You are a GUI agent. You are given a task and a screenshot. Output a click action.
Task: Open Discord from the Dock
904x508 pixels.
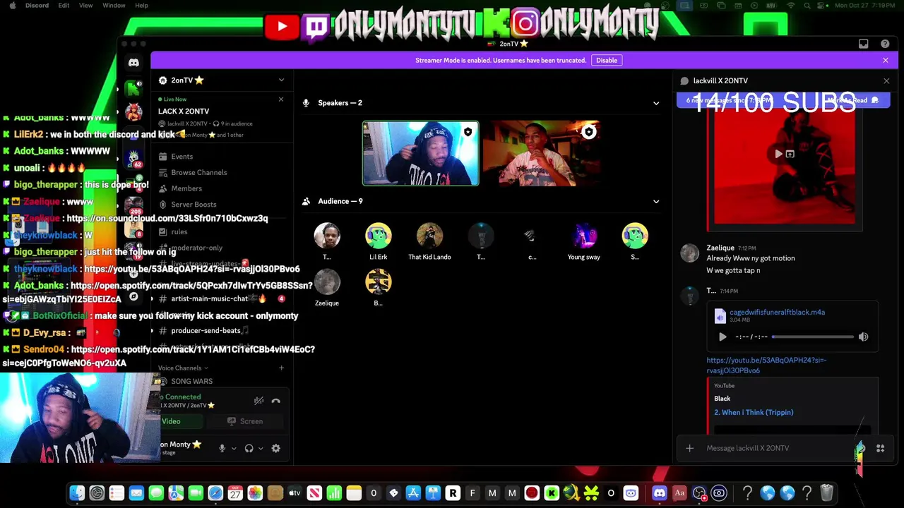(660, 493)
